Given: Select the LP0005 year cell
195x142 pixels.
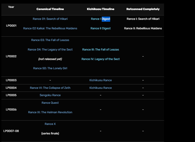Looking at the screenshot, I should 11,95.
